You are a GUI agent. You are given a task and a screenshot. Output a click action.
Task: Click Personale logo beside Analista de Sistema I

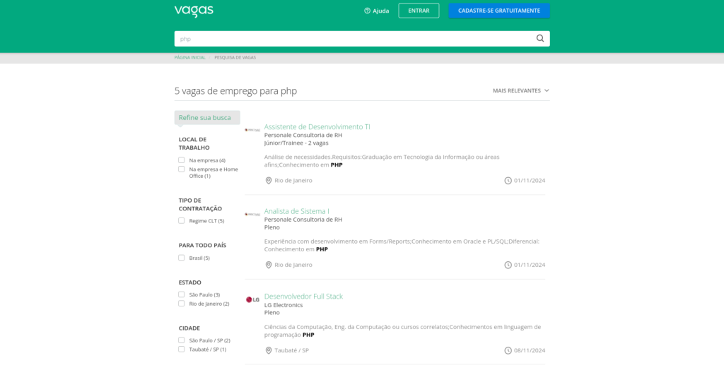pyautogui.click(x=252, y=215)
